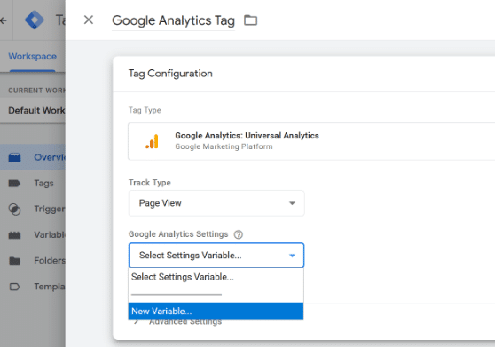Viewport: 495px width, 347px height.
Task: Click the Google Analytics bar chart icon
Action: pos(152,141)
